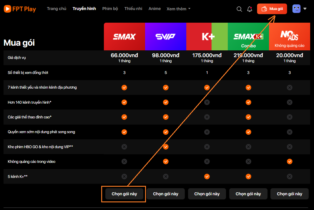Click SMAX cross for Kho phim HBO GO
The height and width of the screenshot is (210, 314).
[124, 147]
